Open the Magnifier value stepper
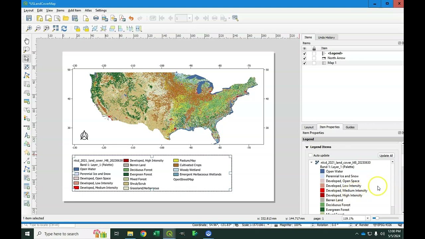Image resolution: width=425 pixels, height=239 pixels. coord(312,225)
